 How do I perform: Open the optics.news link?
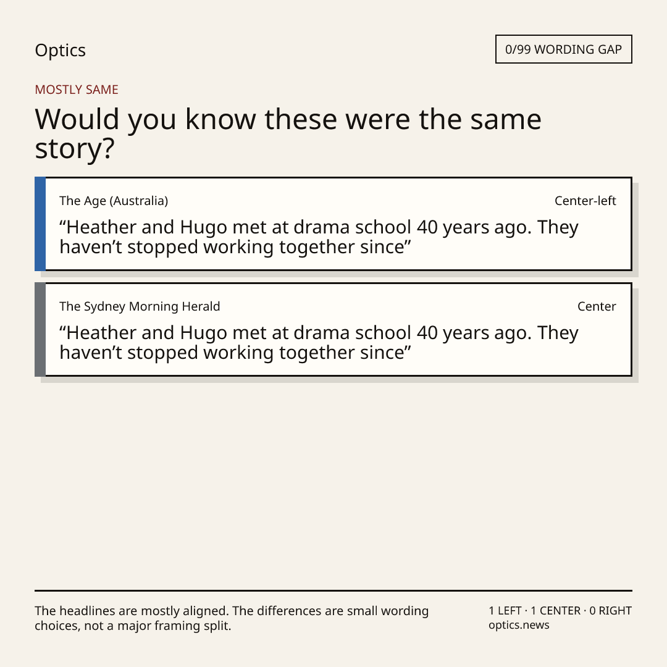(519, 625)
